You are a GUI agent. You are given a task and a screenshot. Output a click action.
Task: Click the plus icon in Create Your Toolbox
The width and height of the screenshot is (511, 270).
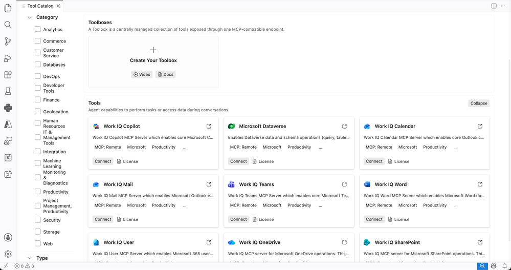(x=153, y=50)
